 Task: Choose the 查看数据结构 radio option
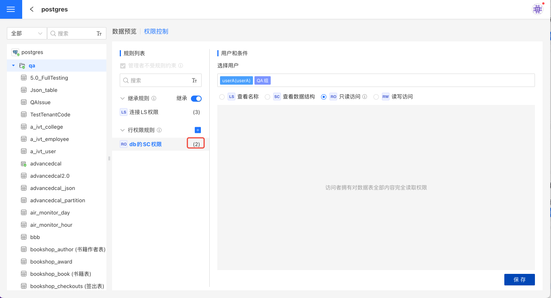[x=267, y=97]
